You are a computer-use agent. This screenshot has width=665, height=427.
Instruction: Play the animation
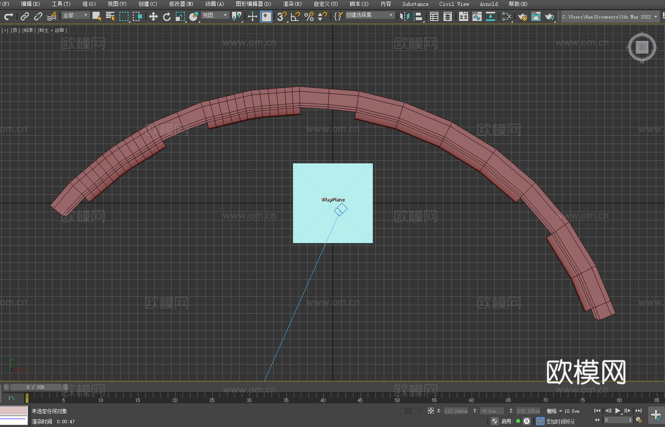[x=618, y=411]
